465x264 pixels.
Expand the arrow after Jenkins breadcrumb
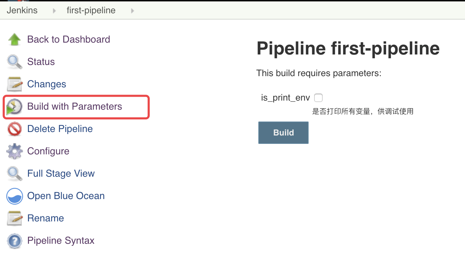tap(54, 11)
